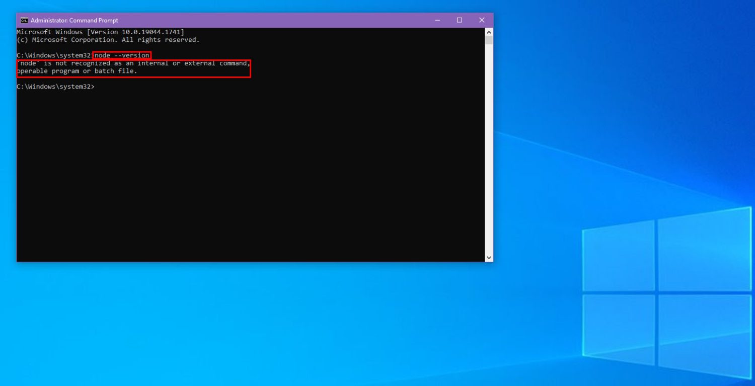Viewport: 755px width, 386px height.
Task: Click the 'node' is not recognized error message
Action: 133,63
